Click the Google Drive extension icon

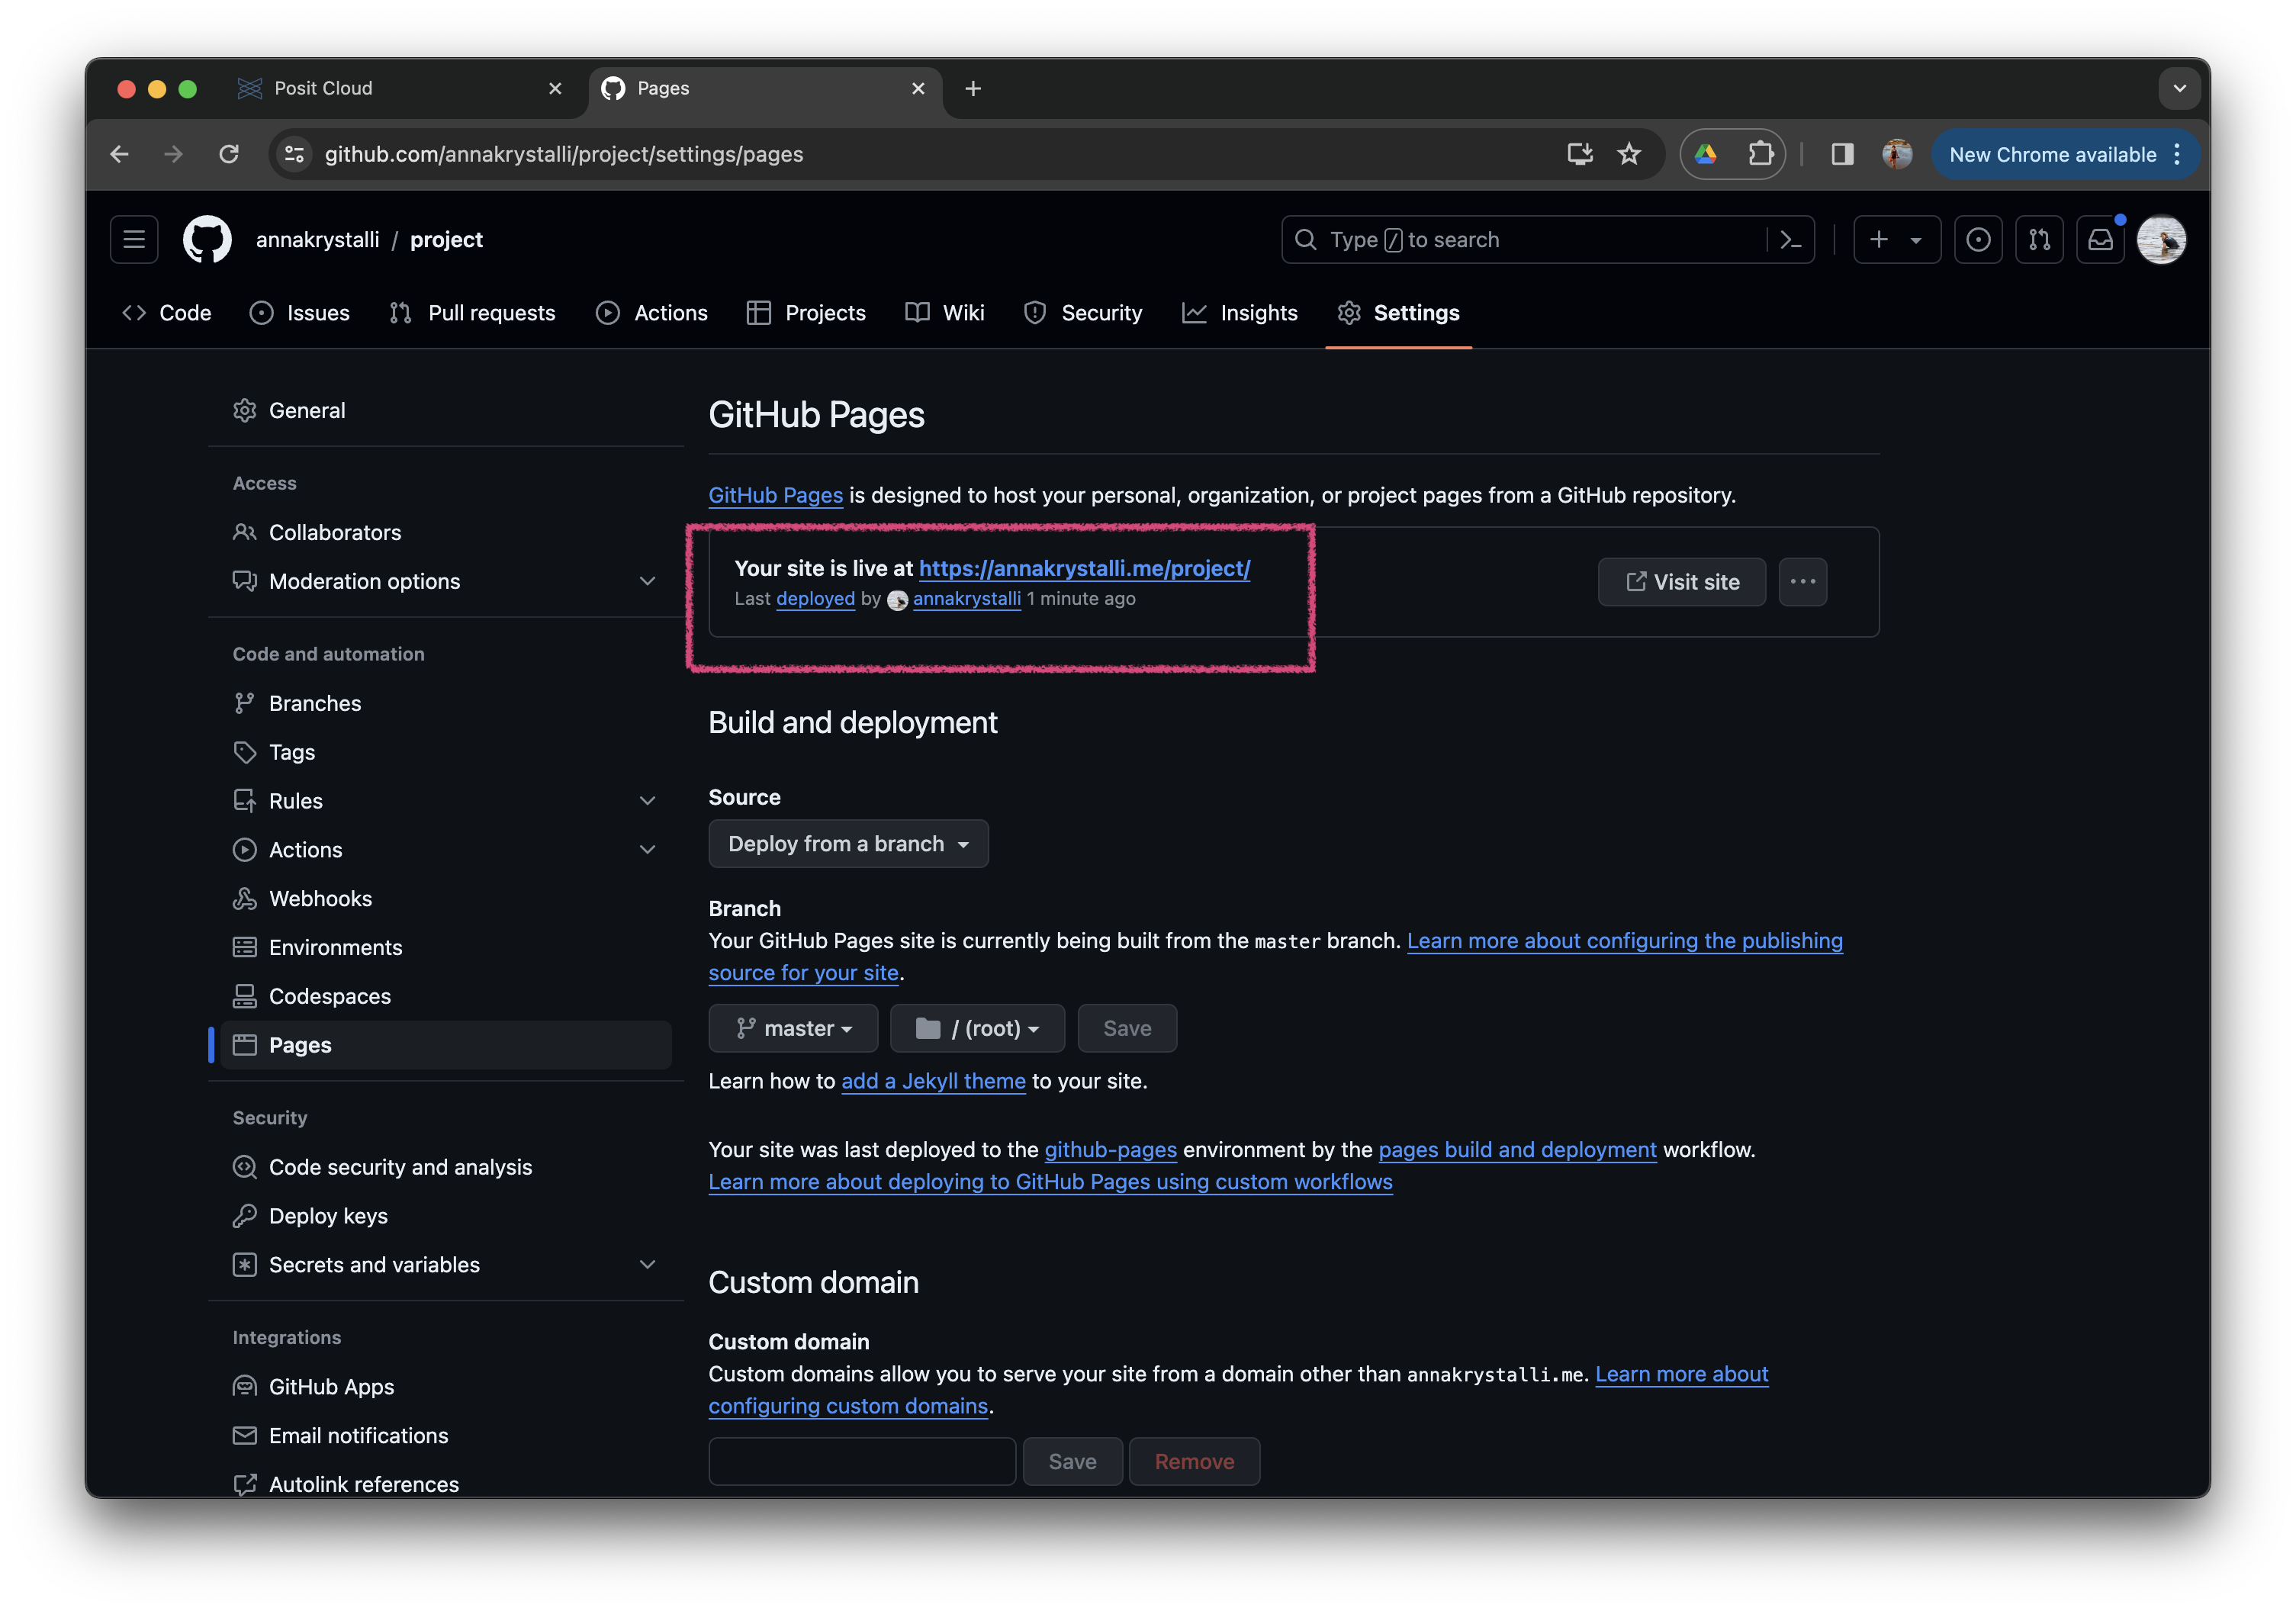pyautogui.click(x=1706, y=154)
